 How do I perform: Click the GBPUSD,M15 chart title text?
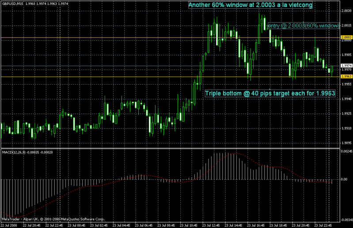(x=13, y=4)
